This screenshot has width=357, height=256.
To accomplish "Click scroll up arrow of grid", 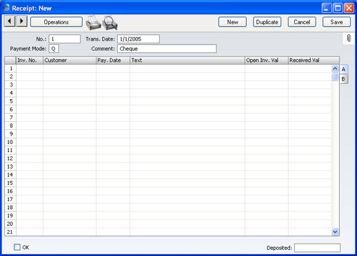I will point(335,69).
